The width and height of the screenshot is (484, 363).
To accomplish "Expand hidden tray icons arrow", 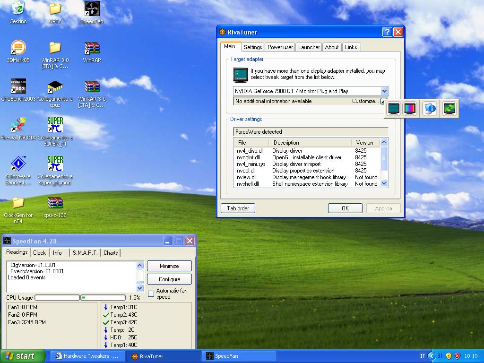I will [x=432, y=356].
